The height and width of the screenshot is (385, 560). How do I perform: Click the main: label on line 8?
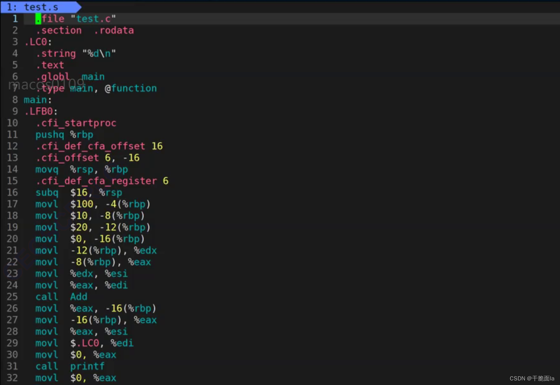[x=38, y=100]
